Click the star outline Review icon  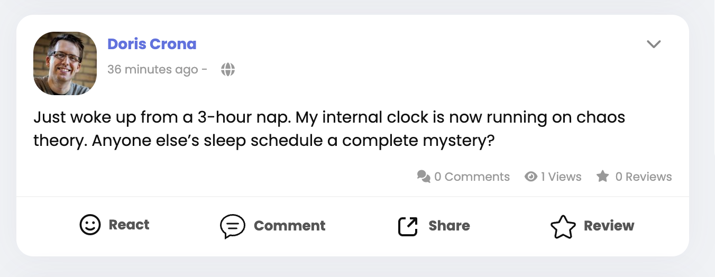563,226
